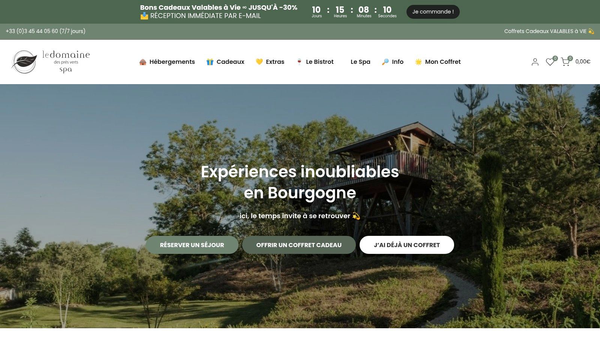Open the Extras menu
Image resolution: width=600 pixels, height=338 pixels.
[270, 62]
